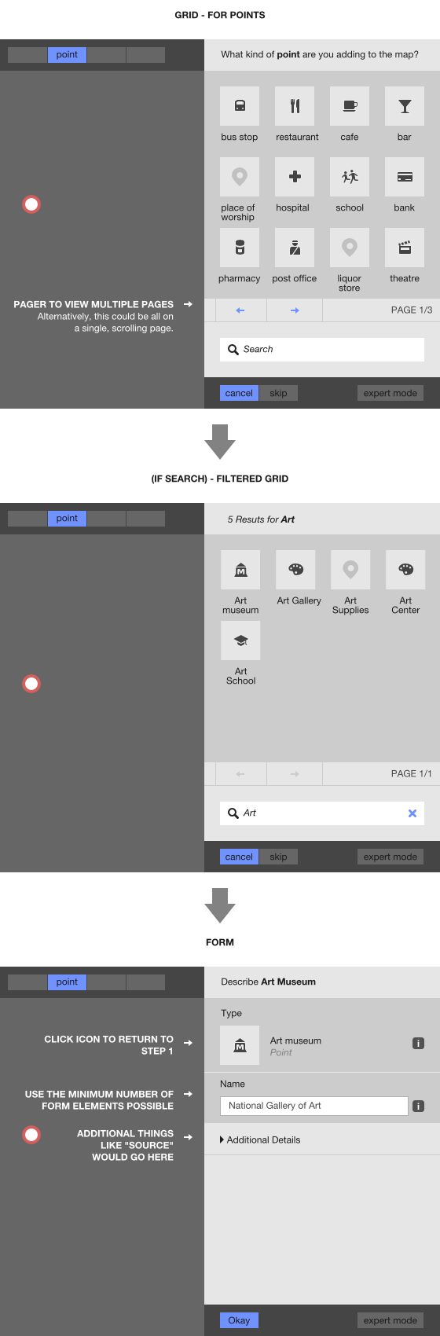Click the map point marker beside filtered grid
440x1336 pixels.
point(31,684)
